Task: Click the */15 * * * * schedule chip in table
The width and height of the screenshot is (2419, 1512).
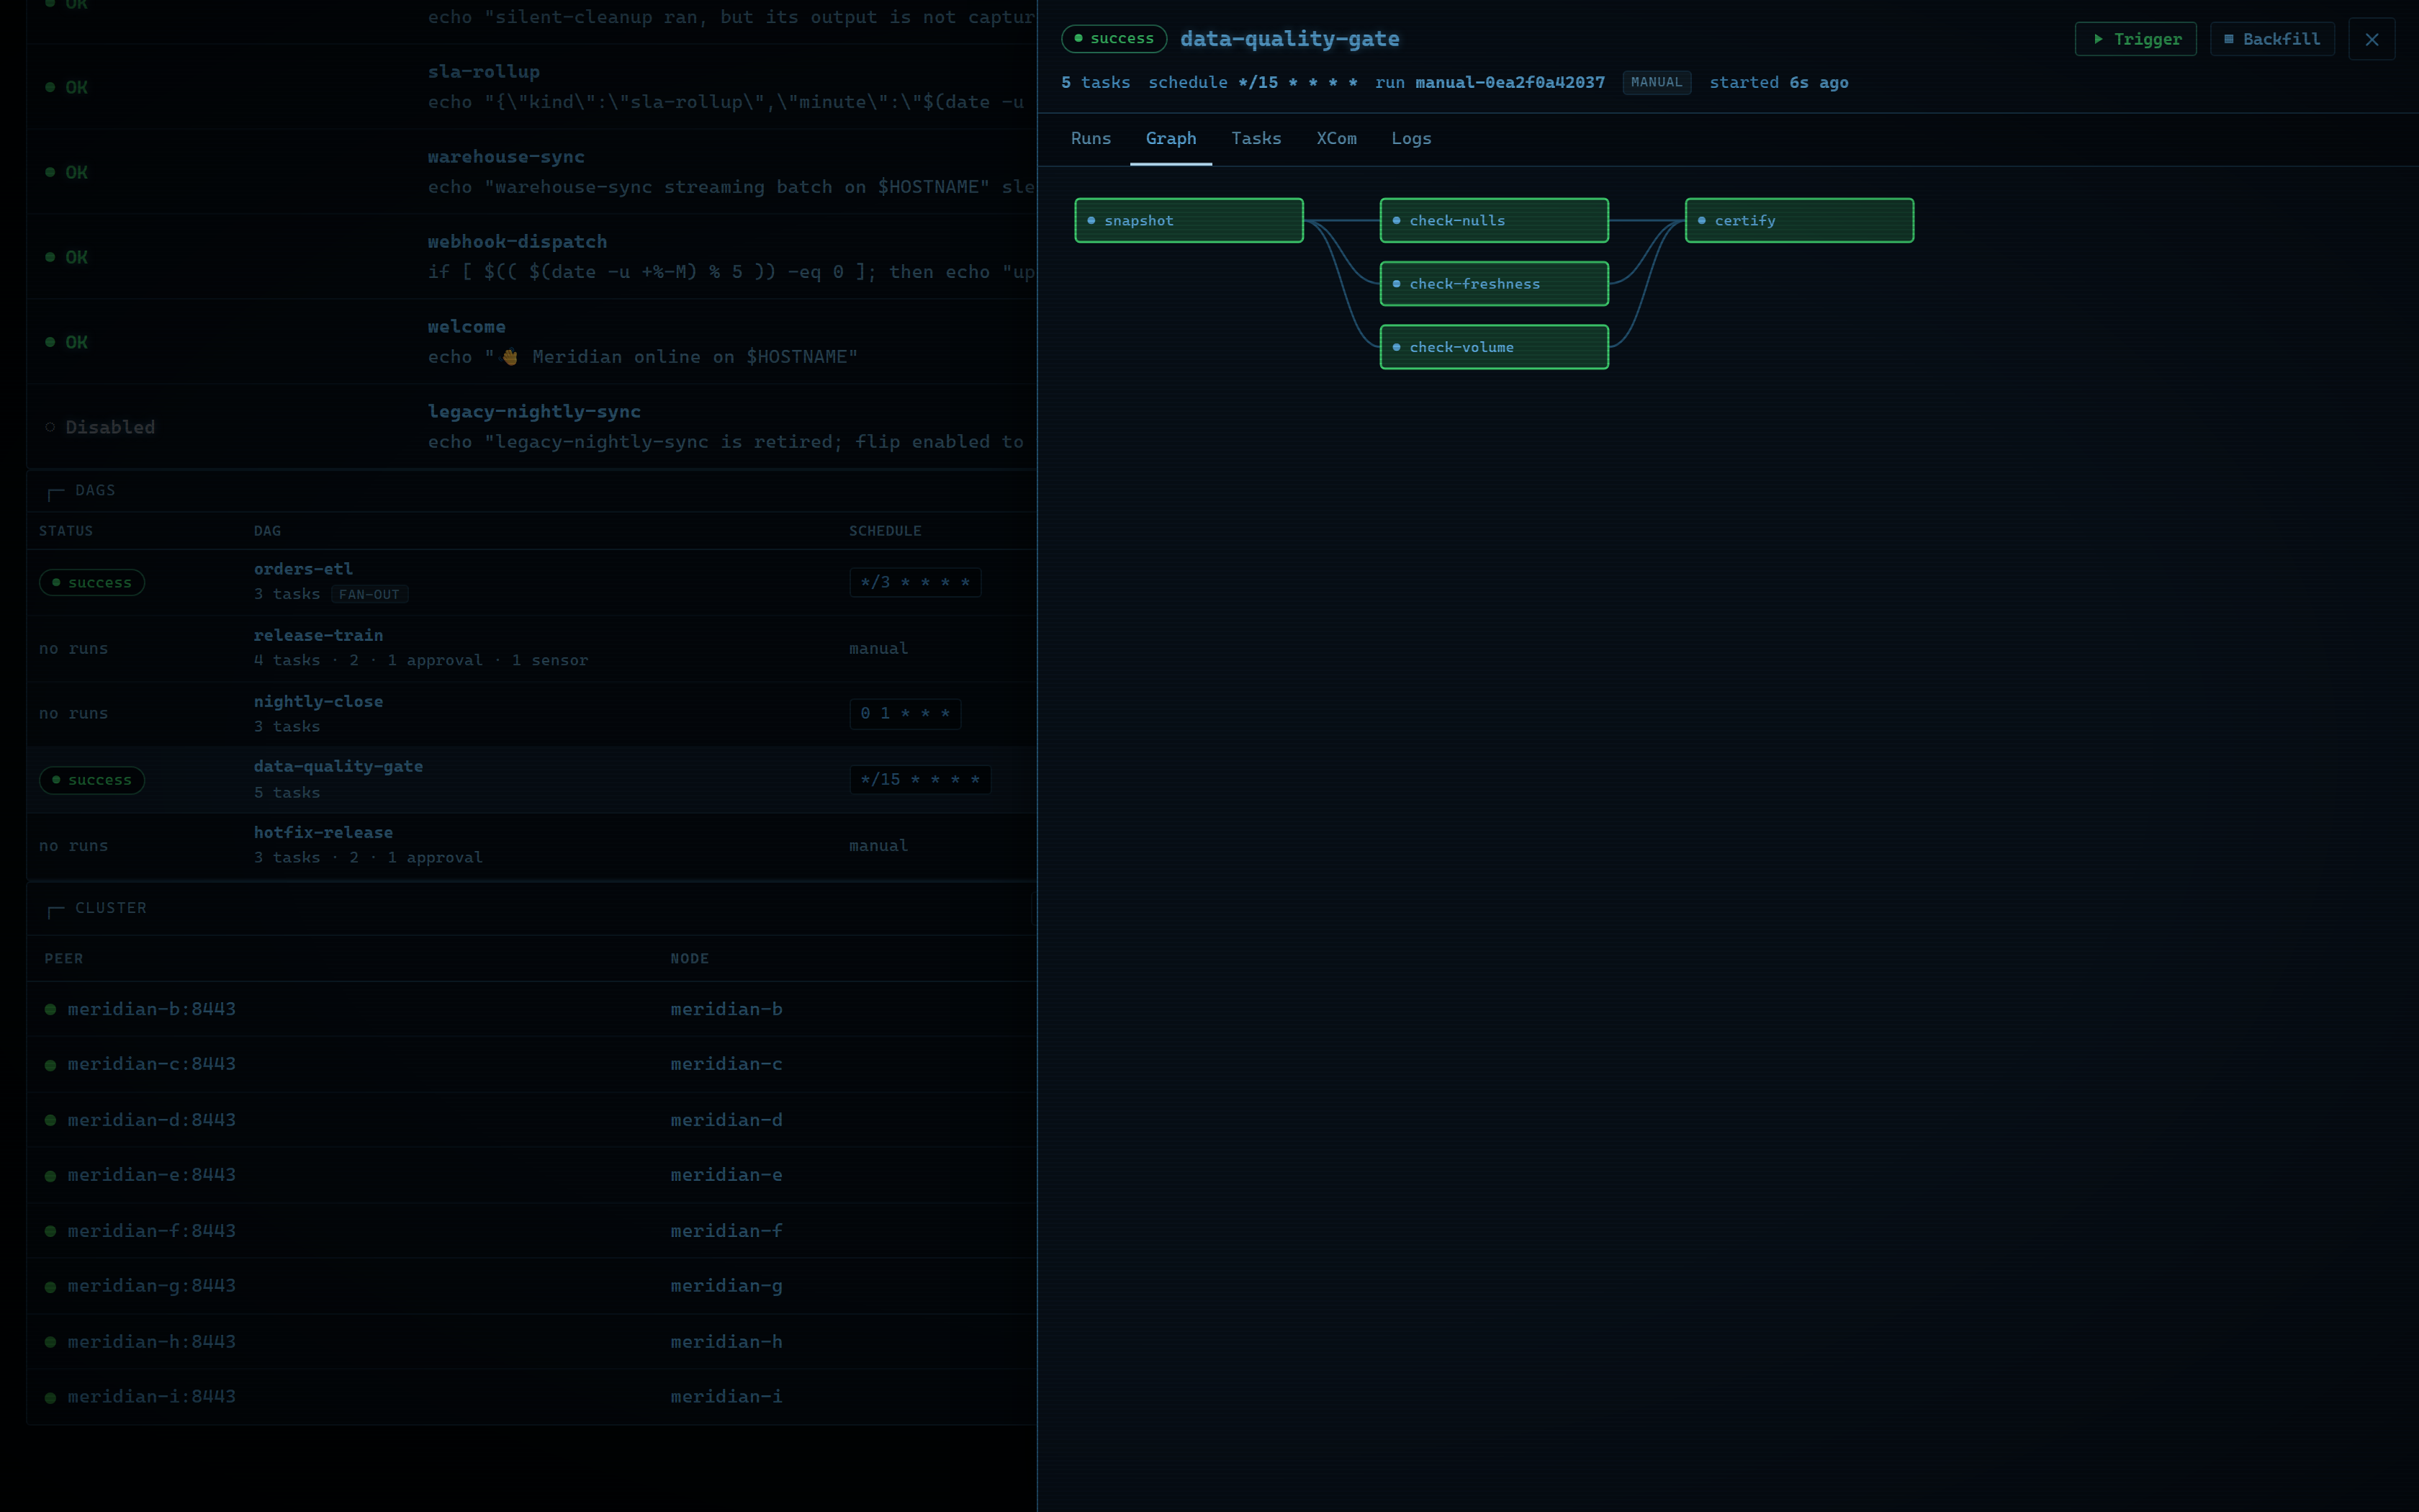Action: point(919,779)
